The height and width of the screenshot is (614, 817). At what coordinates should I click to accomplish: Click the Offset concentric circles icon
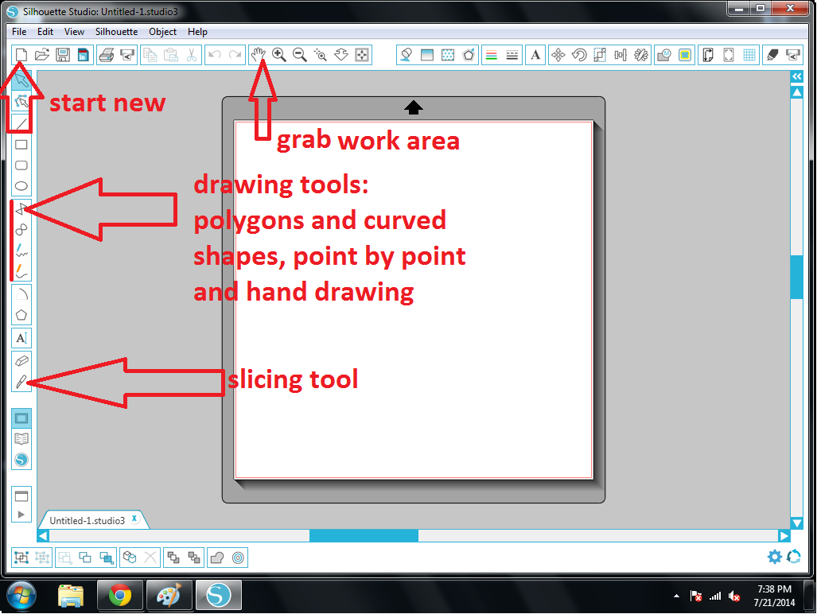tap(238, 558)
